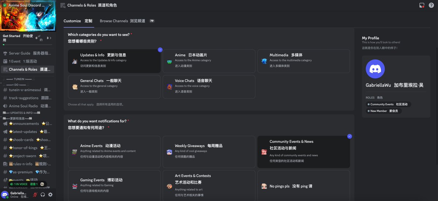Viewport: 438px width, 201px height.
Task: Click the Channels & Roles header title
Action: pyautogui.click(x=82, y=5)
